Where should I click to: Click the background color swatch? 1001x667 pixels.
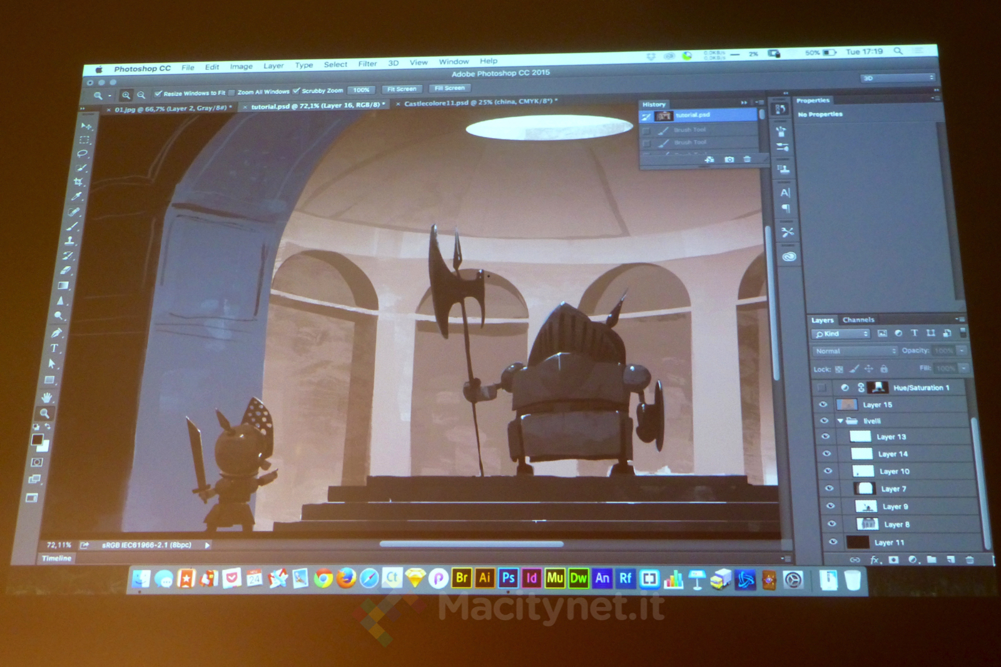(x=43, y=446)
